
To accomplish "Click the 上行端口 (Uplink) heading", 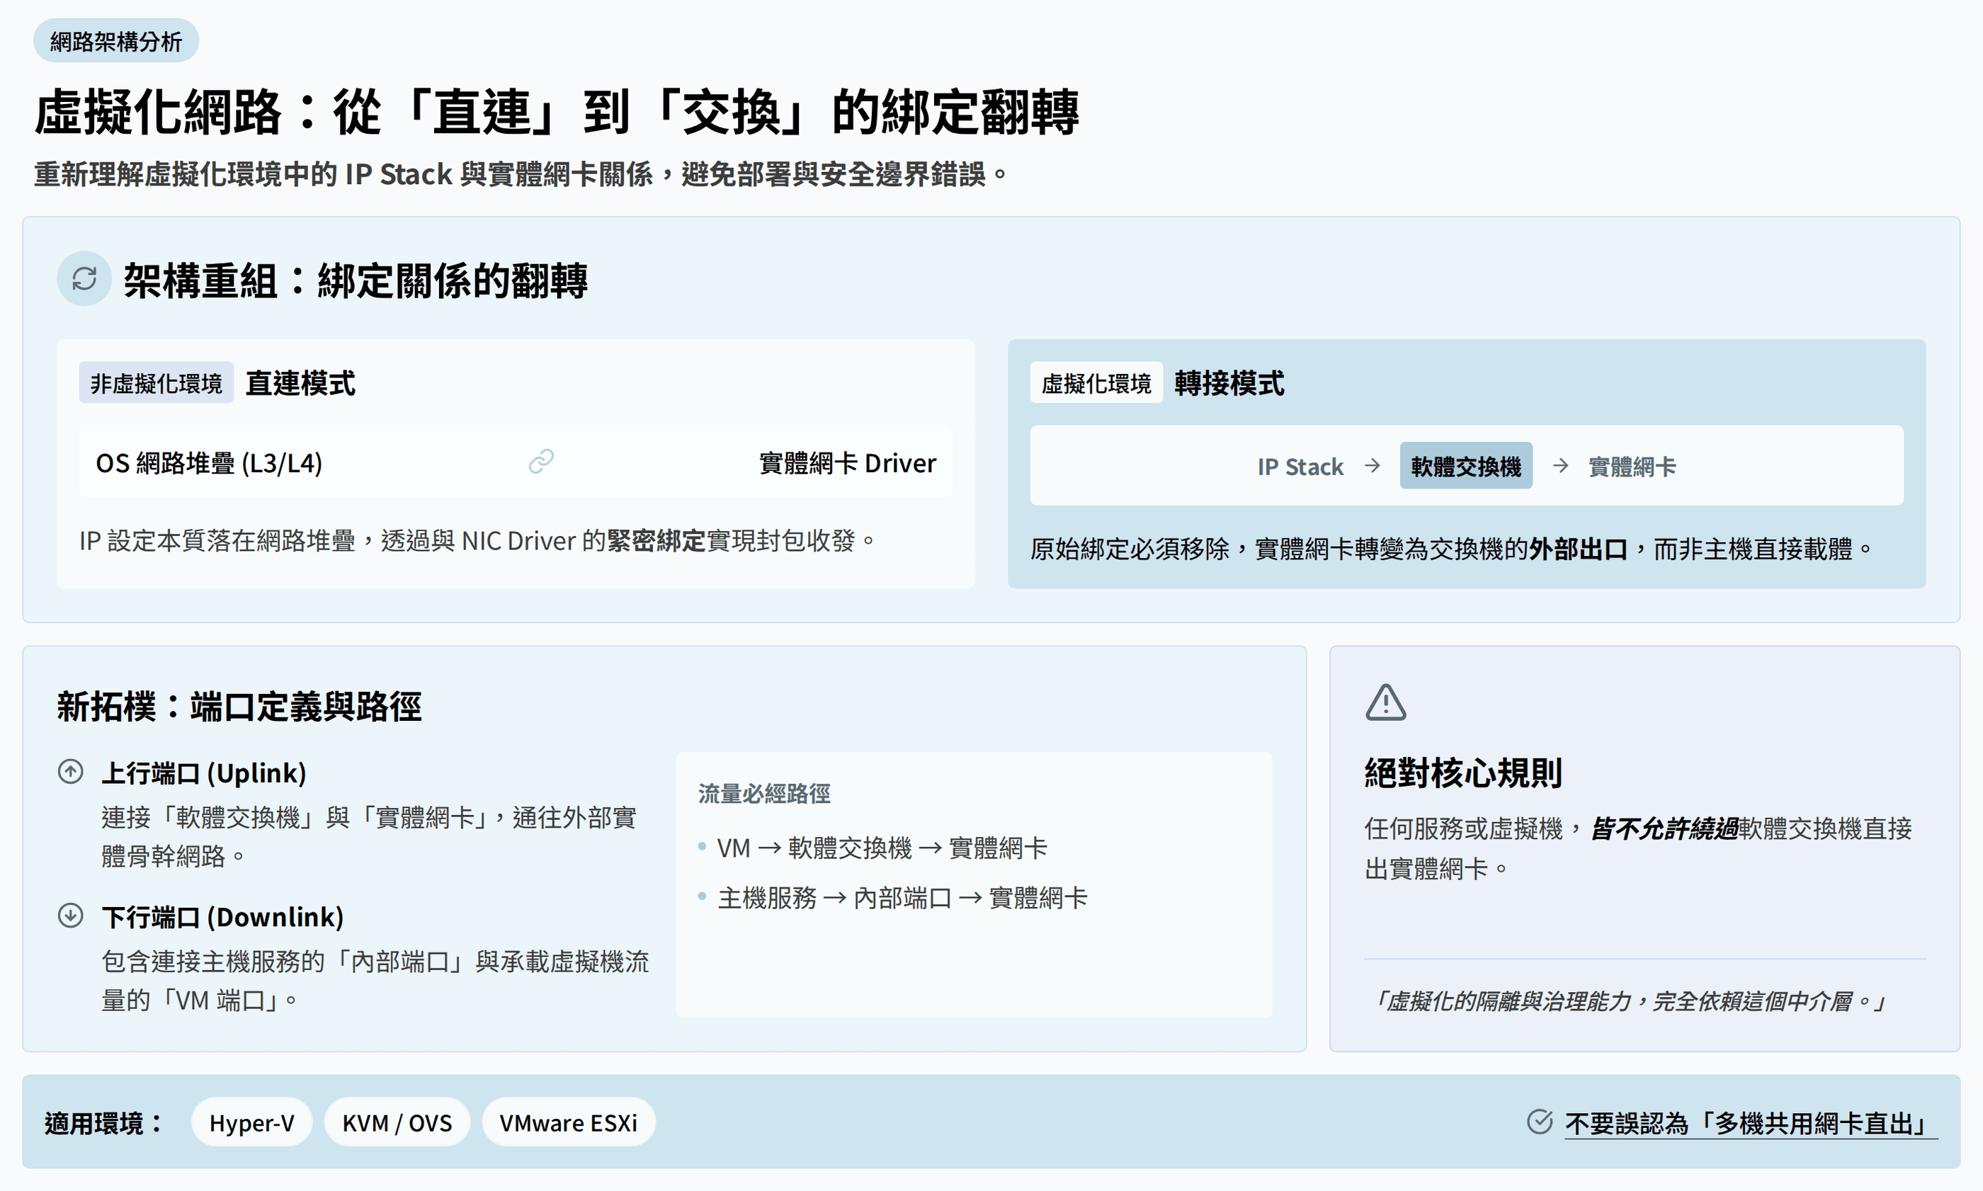I will (204, 773).
